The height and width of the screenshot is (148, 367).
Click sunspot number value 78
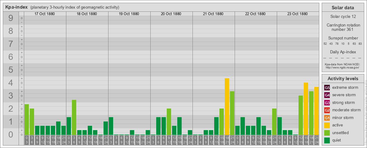click(x=337, y=44)
